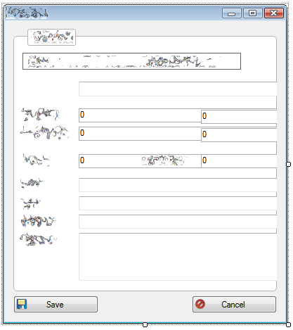
Task: Minimize the form window
Action: point(231,13)
